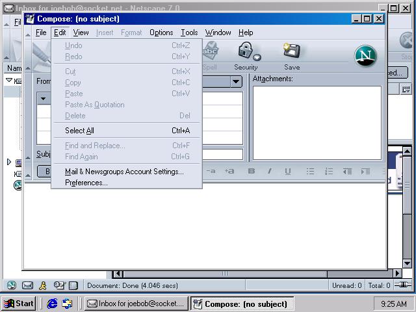This screenshot has height=312, width=416.
Task: Open the Tools menu
Action: tap(189, 32)
